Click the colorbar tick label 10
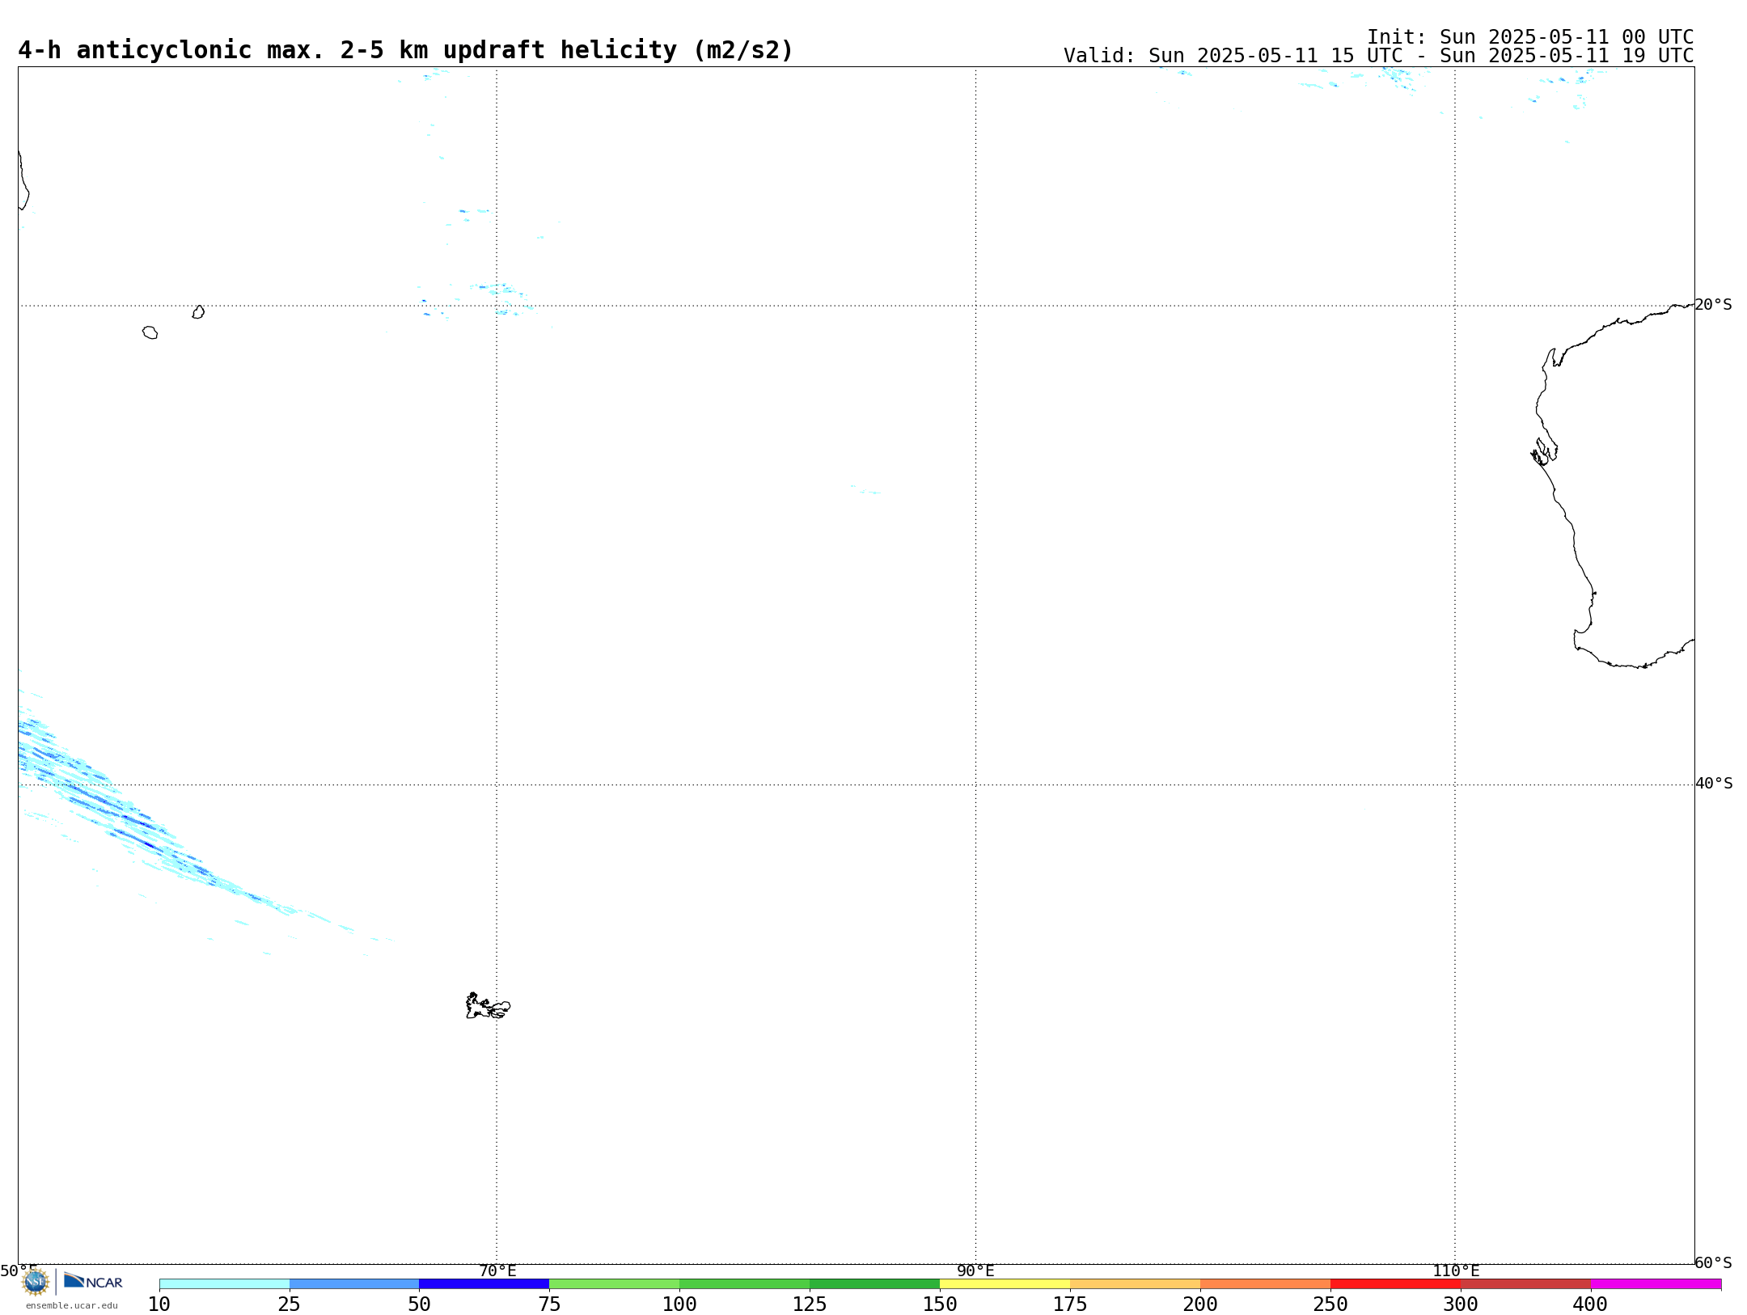Viewport: 1747px width, 1315px height. point(159,1304)
